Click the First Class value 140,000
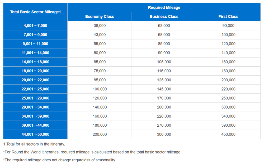Image resolution: width=264 pixels, height=164 pixels. pos(228,53)
